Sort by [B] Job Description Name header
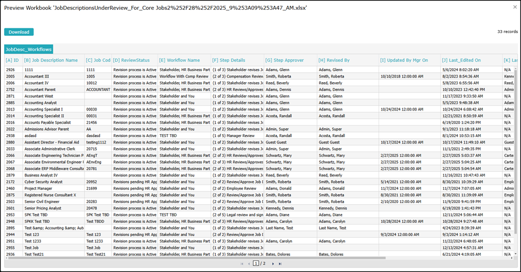The image size is (521, 272). point(51,60)
